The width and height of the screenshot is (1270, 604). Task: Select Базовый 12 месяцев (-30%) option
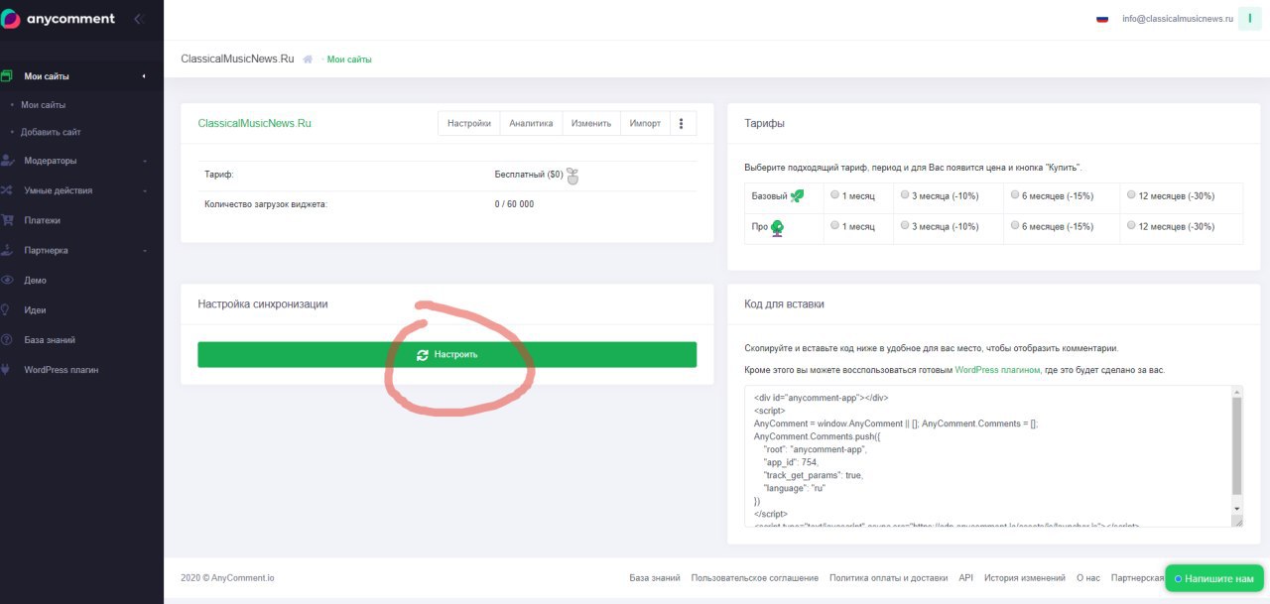click(x=1131, y=195)
